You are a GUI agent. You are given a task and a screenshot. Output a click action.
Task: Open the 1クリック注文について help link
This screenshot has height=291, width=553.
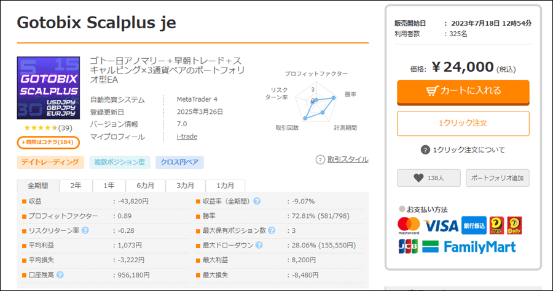[x=469, y=150]
